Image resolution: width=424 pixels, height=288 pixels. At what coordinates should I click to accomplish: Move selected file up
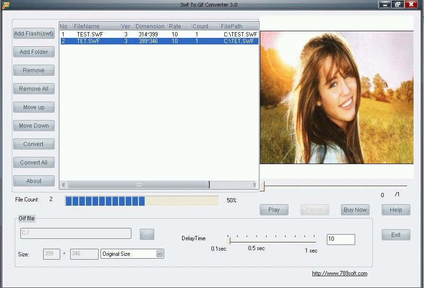34,107
